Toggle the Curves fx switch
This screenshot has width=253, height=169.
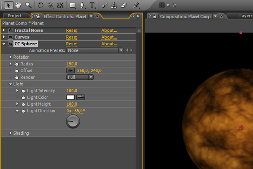pos(10,37)
